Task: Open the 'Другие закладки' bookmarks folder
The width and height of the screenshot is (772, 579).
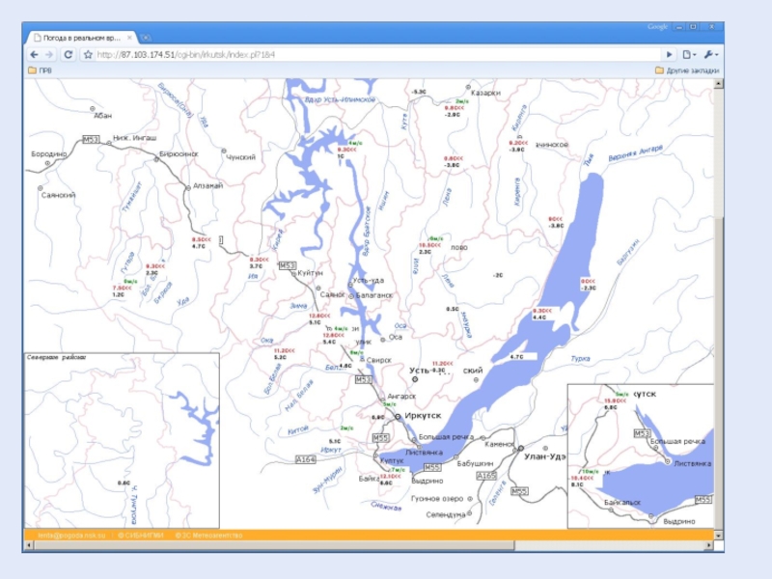Action: (687, 70)
